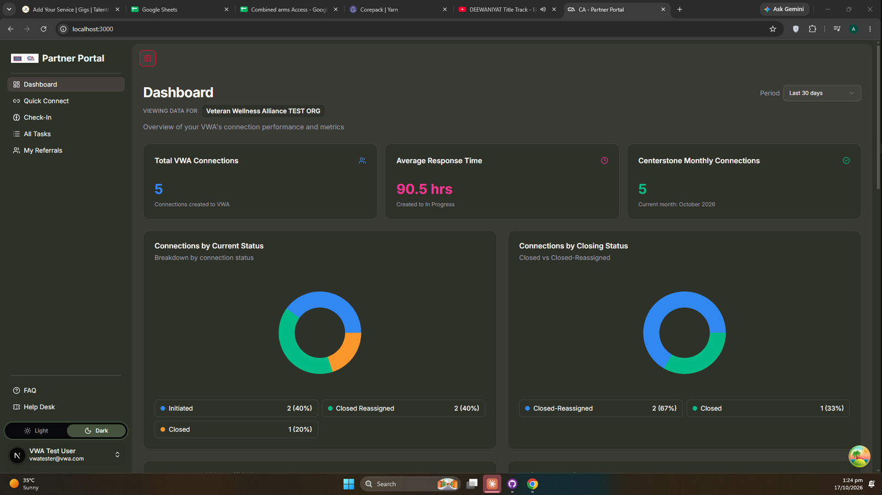Click the Average Response Time clock icon

point(604,161)
